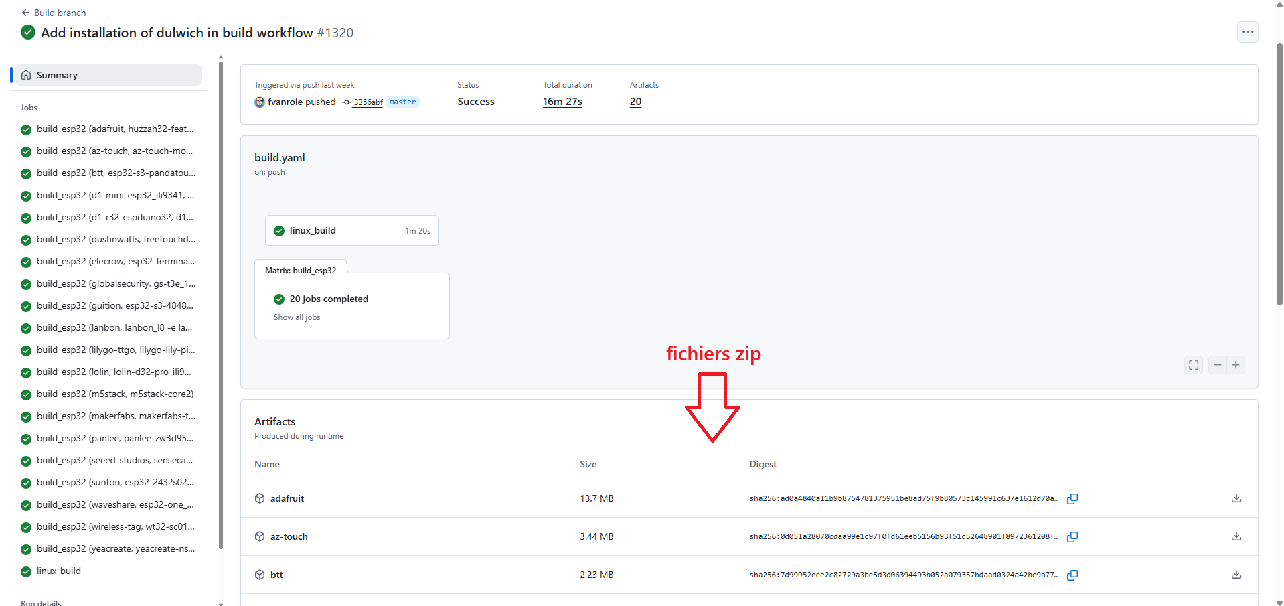This screenshot has height=606, width=1284.
Task: Copy the adafruit sha256 digest
Action: coord(1072,498)
